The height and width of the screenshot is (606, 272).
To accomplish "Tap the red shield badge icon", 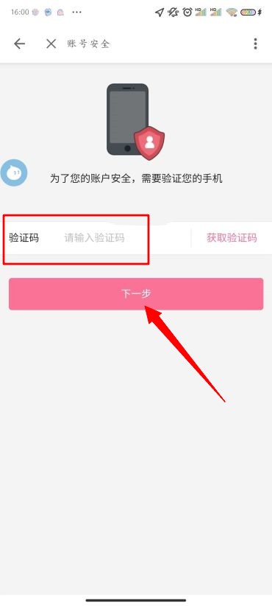I will pos(149,142).
